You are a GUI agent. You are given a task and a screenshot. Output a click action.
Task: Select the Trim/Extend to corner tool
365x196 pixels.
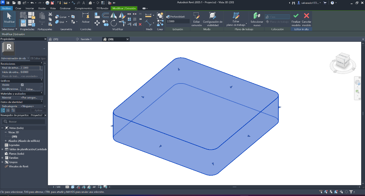[122, 23]
